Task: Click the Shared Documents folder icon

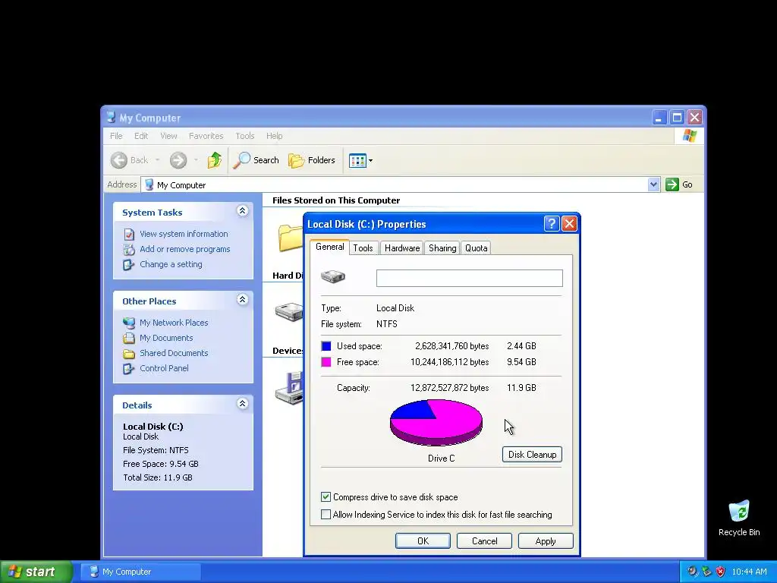Action: 129,354
